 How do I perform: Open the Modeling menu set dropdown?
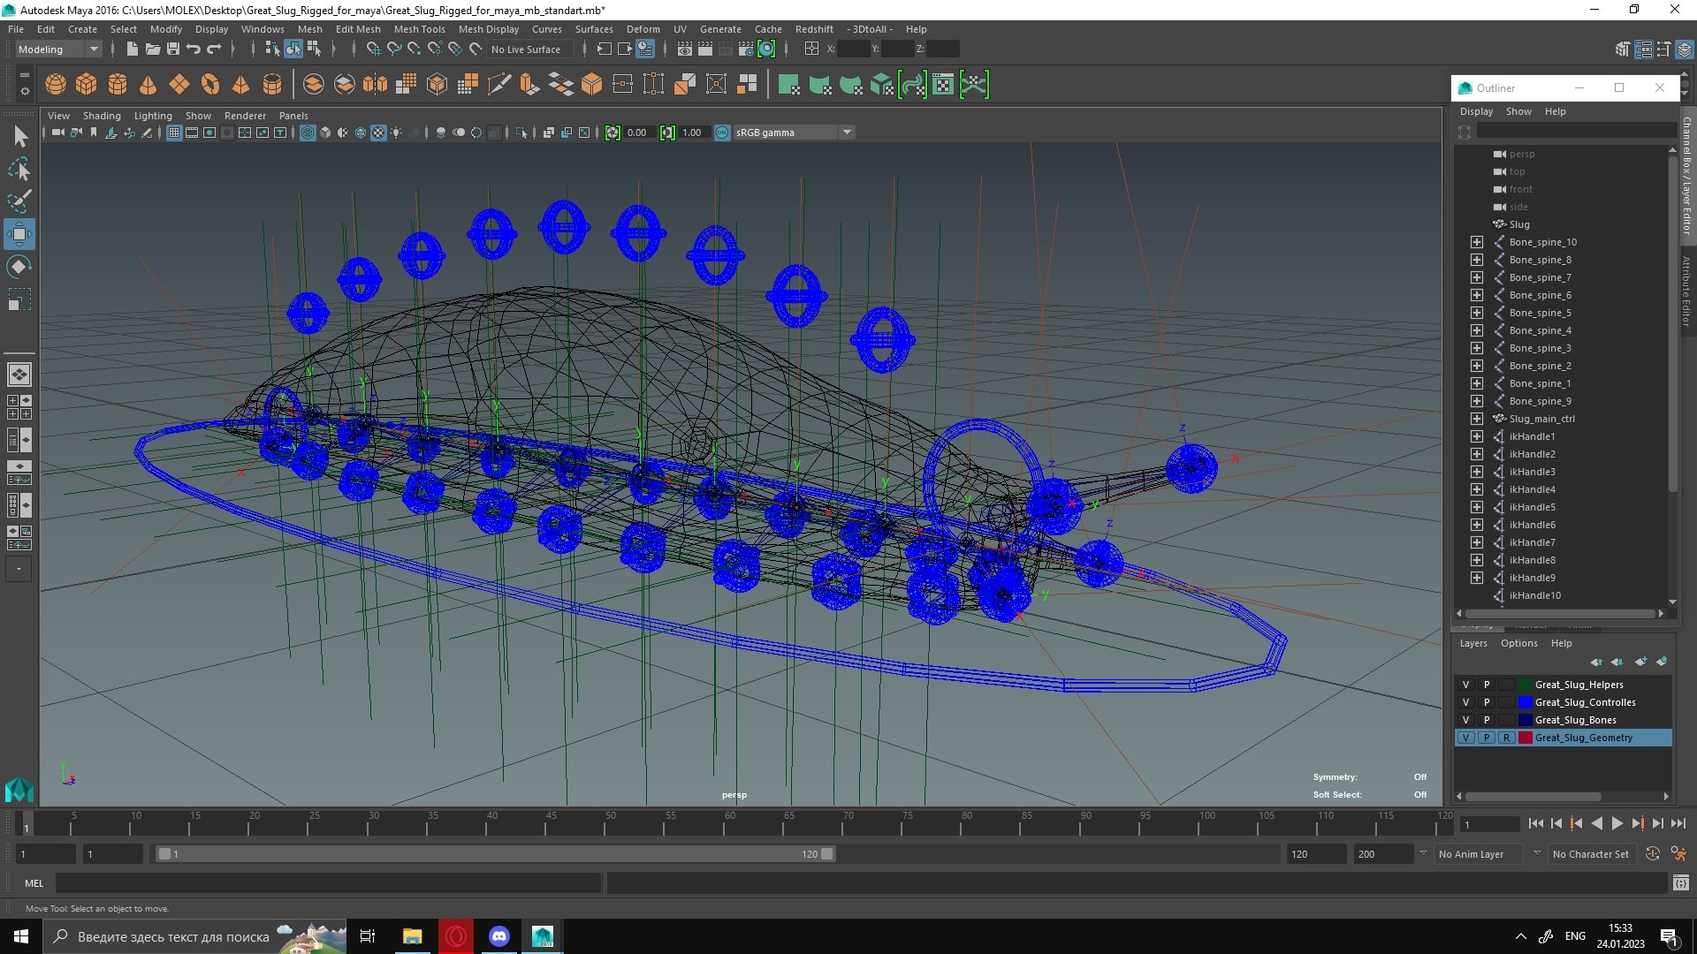coord(58,49)
